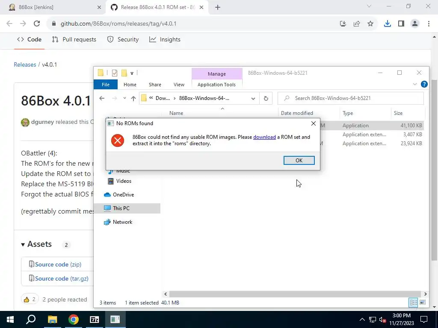Open the File tab in Explorer ribbon
Screen dimensions: 438x328
pos(106,85)
